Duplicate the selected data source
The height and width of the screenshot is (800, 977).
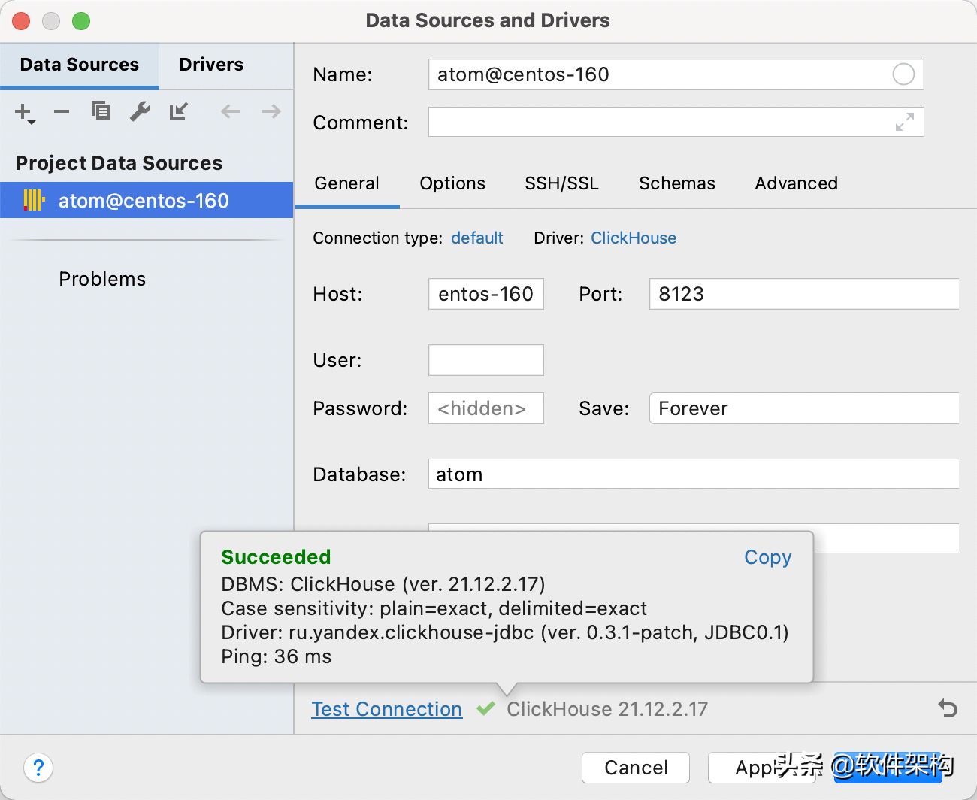pos(101,111)
